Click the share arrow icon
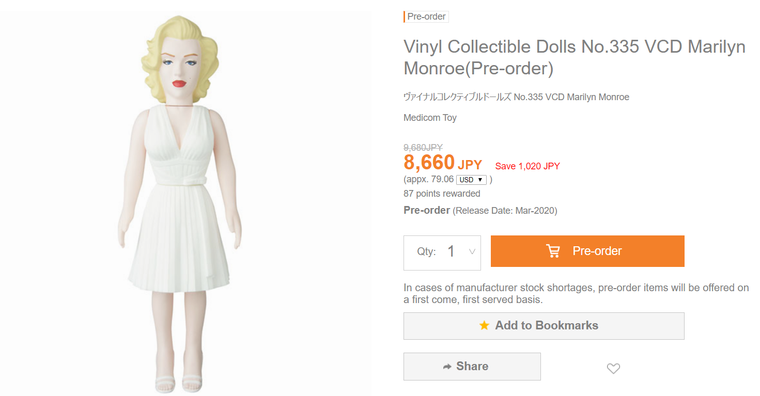 [x=447, y=367]
